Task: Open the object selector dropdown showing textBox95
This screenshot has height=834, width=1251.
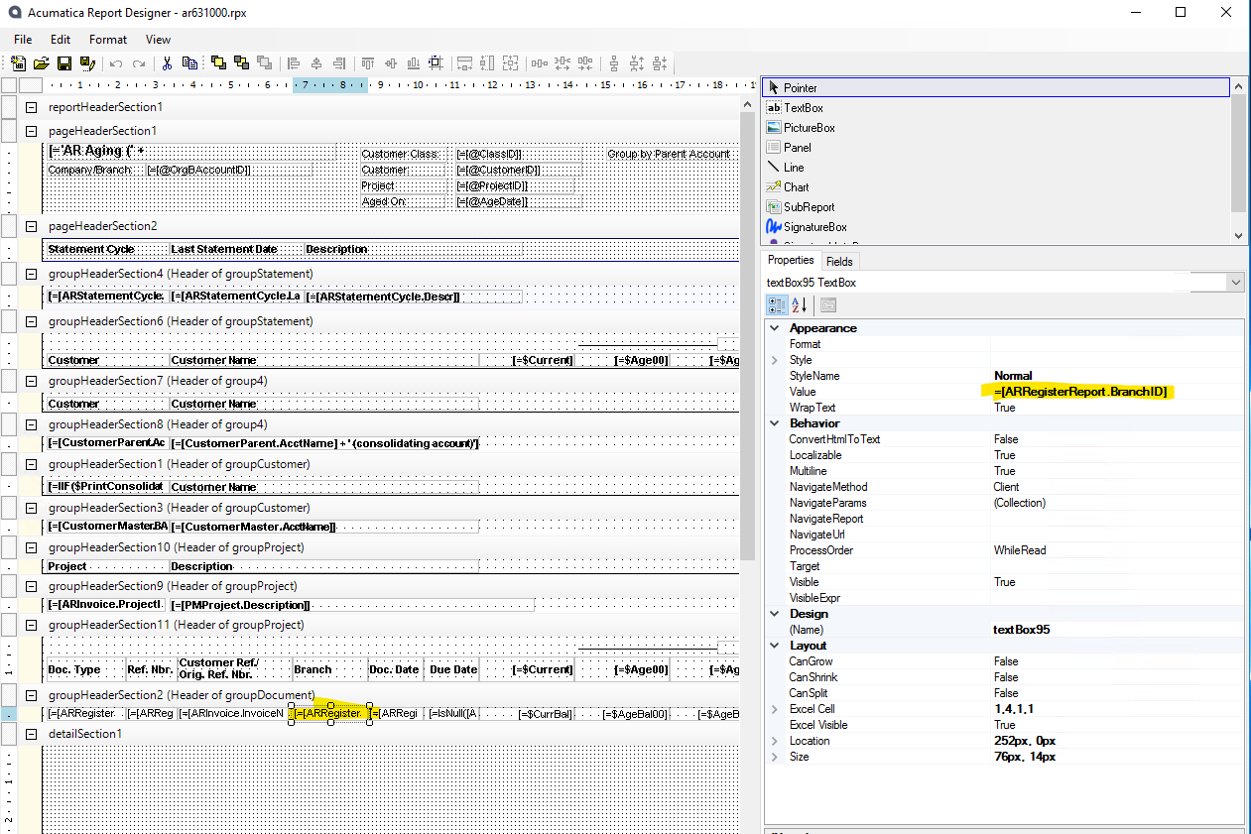Action: click(x=1234, y=282)
